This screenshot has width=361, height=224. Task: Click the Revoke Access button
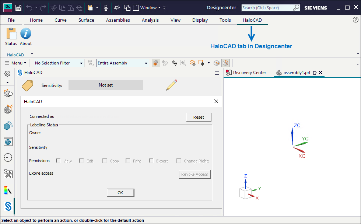(194, 174)
